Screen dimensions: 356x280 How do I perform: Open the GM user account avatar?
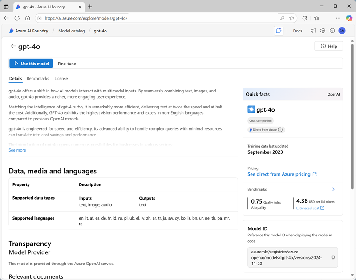(342, 31)
